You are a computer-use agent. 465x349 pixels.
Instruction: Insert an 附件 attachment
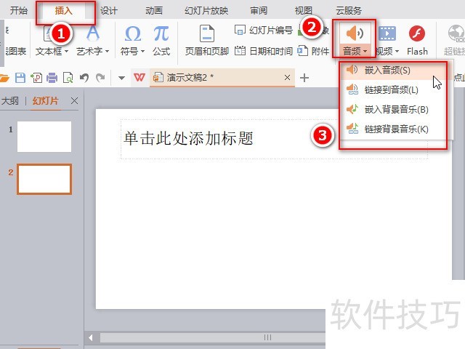[313, 51]
